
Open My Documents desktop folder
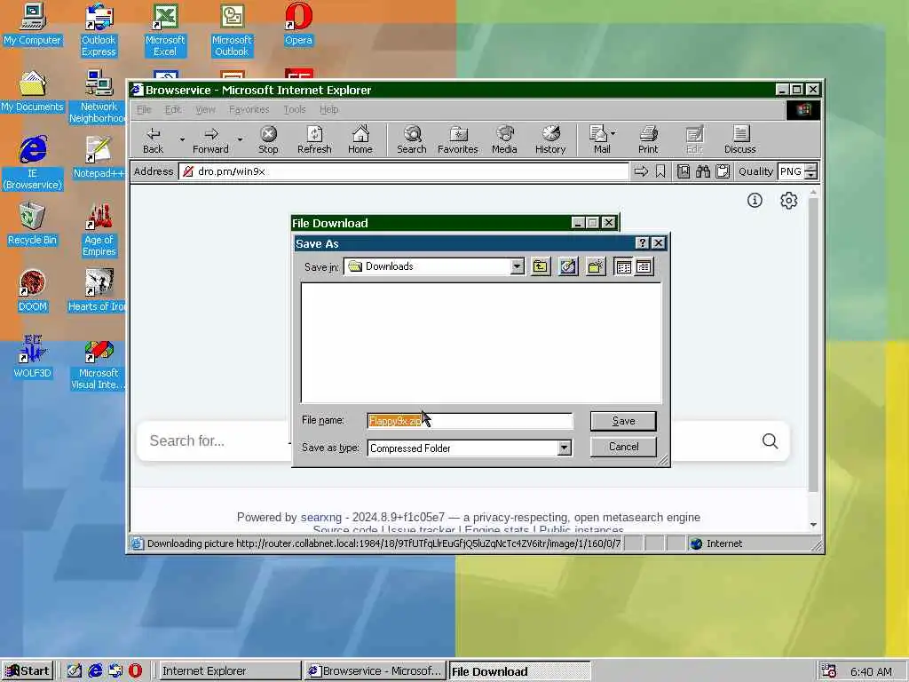point(32,91)
